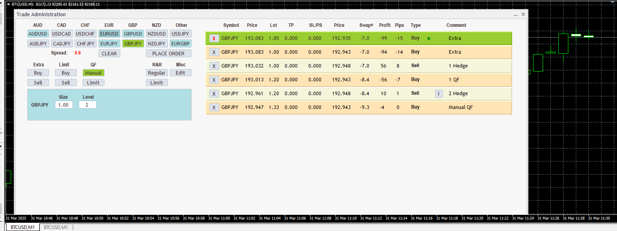Viewport: 617px width, 231px height.
Task: Select the EURJPY pair
Action: pyautogui.click(x=109, y=43)
